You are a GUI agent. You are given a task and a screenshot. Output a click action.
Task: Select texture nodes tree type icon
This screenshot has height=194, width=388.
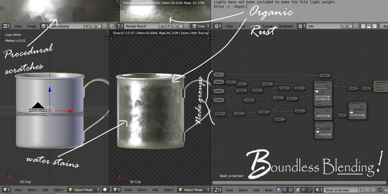click(290, 190)
